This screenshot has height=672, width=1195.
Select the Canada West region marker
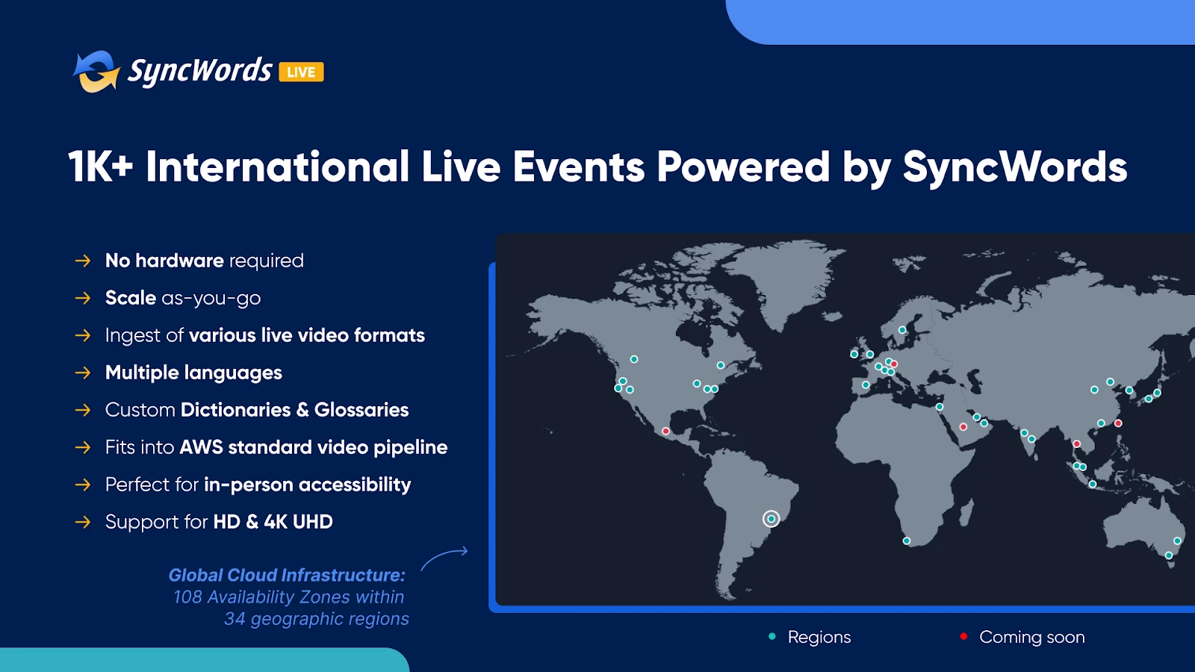[634, 359]
